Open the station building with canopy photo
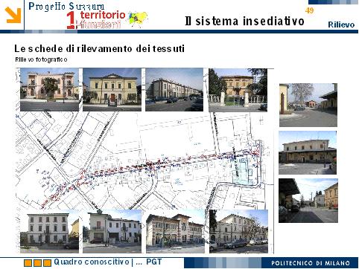The height and width of the screenshot is (269, 359). click(308, 152)
